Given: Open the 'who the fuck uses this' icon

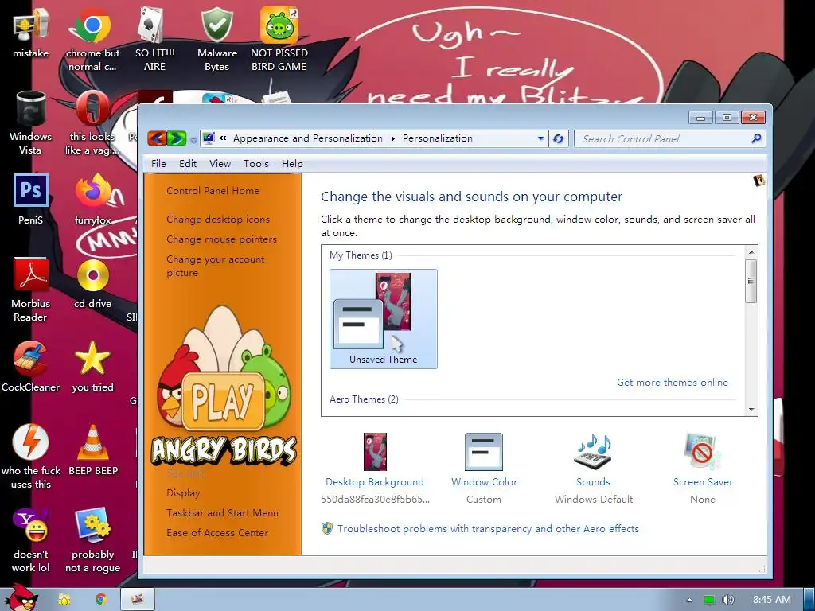Looking at the screenshot, I should [31, 456].
